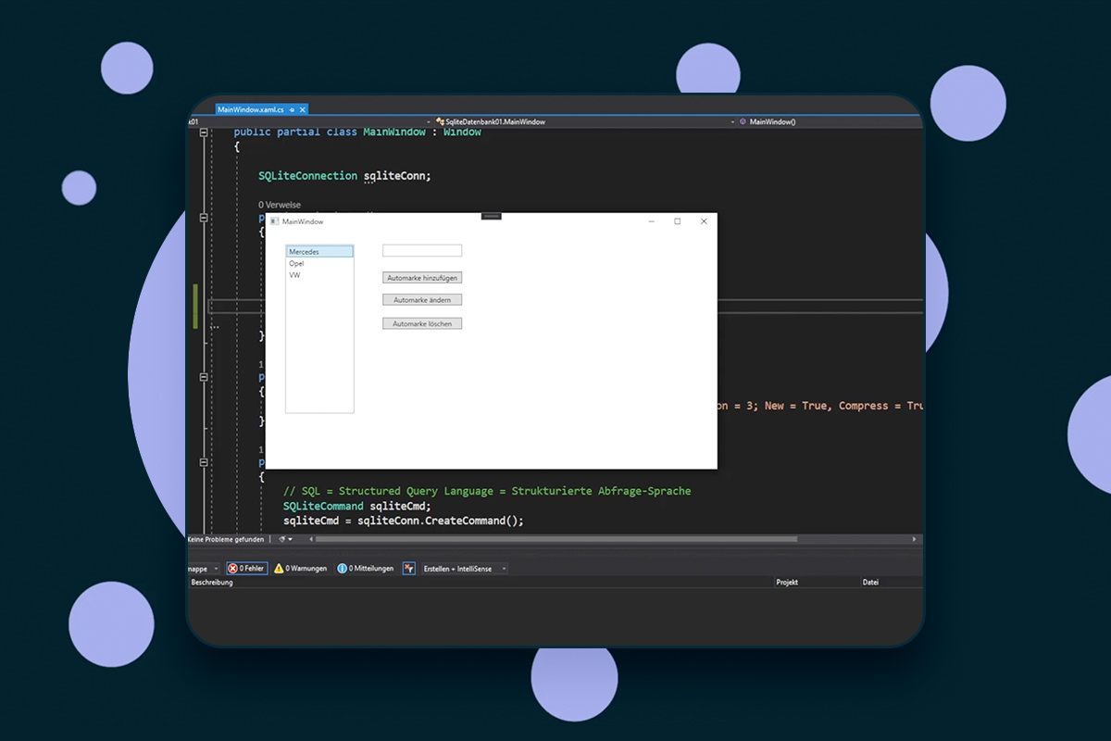
Task: Click the 0 Verweise CodeLens link
Action: (x=280, y=205)
